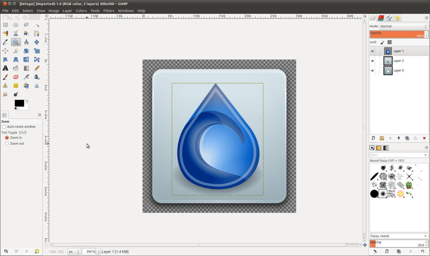
Task: Toggle the Lock pixels paintbrush button
Action: pos(382,42)
